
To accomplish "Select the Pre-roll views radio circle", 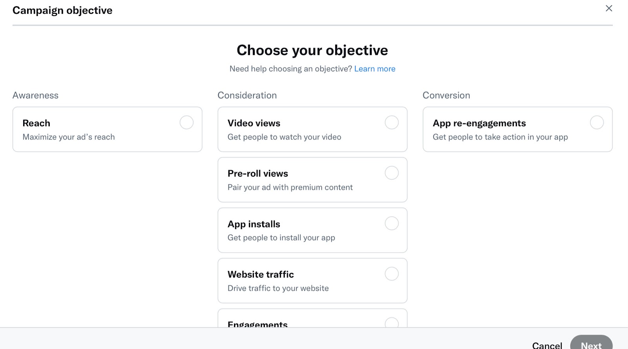I will tap(391, 173).
